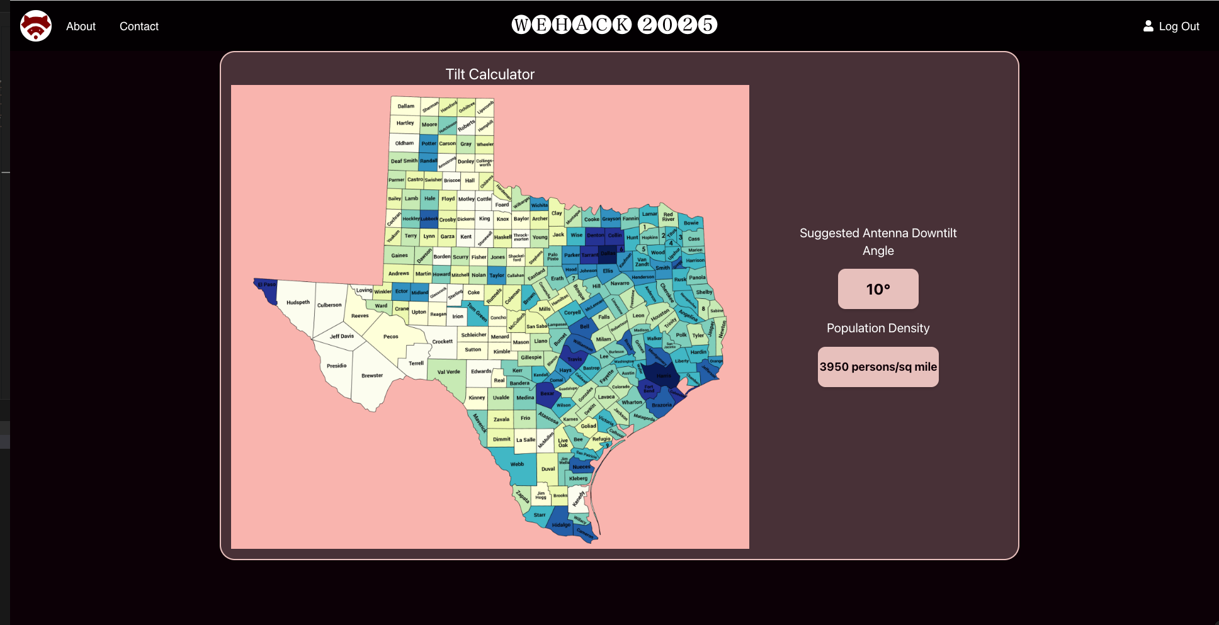Select Duval county on the map

(x=548, y=469)
